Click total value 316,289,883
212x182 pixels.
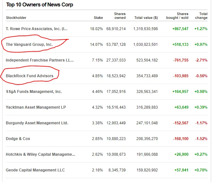point(147,107)
